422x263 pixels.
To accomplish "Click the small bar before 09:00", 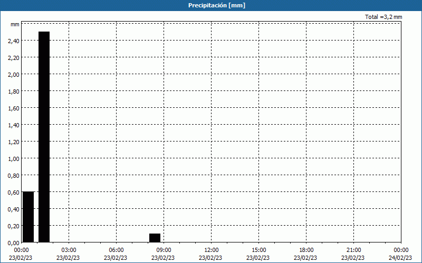I will click(155, 238).
